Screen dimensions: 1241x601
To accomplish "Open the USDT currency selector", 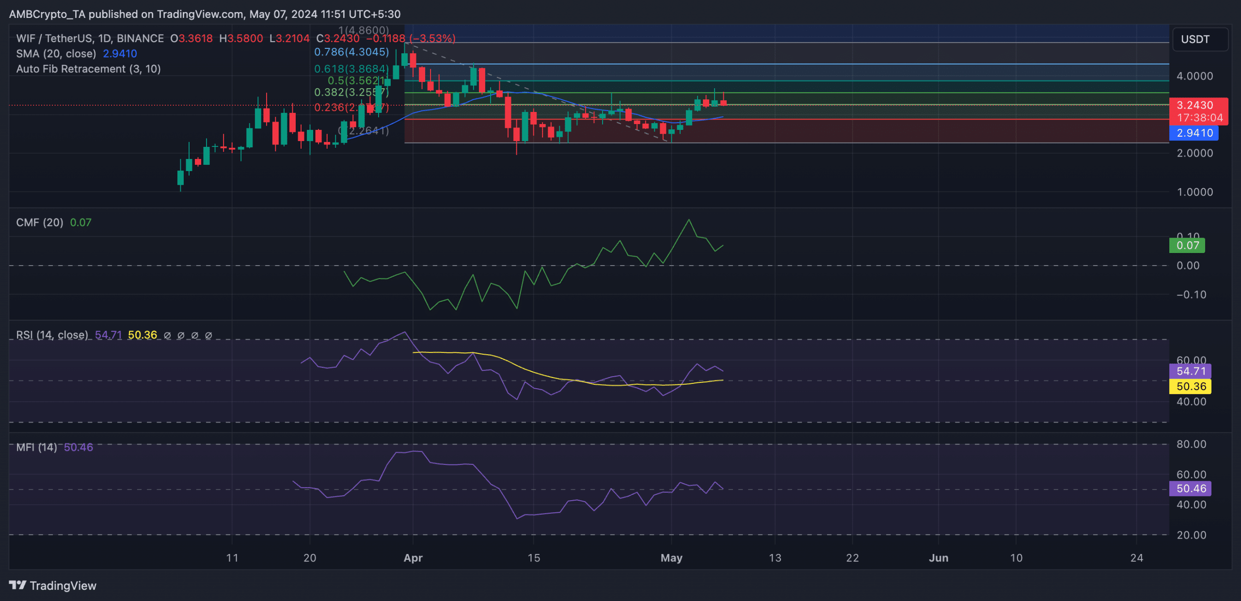I will [x=1200, y=39].
